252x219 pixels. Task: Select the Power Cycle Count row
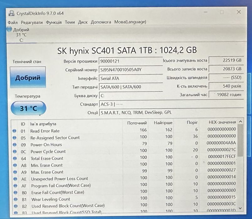pyautogui.click(x=124, y=151)
